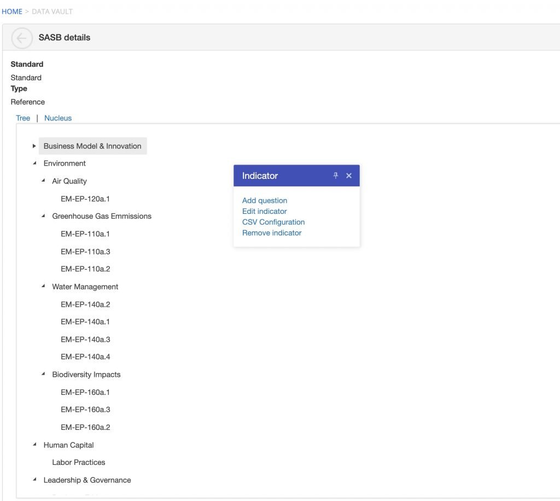560x501 pixels.
Task: Select indicator EM-EP-120a.1
Action: pos(85,199)
